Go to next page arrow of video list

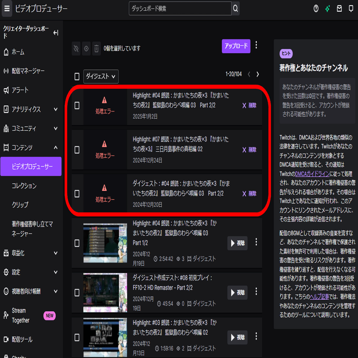[258, 74]
